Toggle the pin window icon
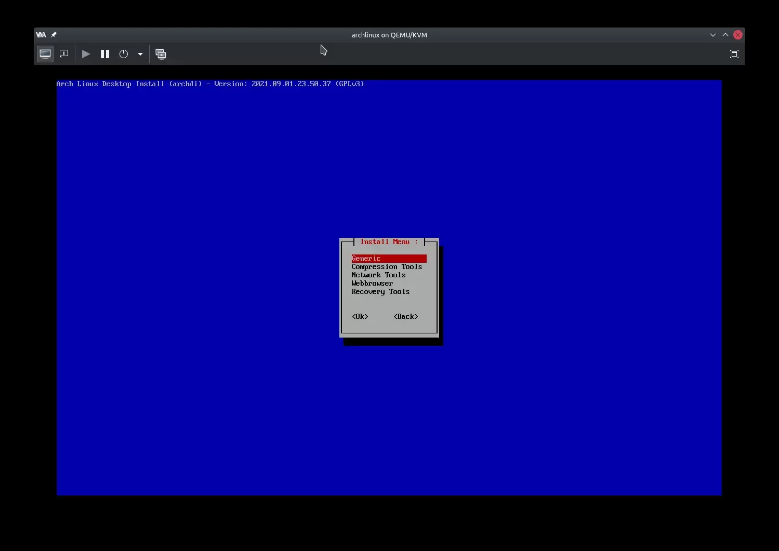 coord(54,35)
